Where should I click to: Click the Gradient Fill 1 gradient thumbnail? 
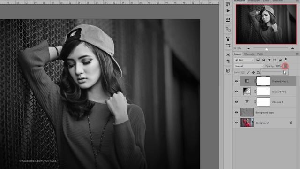pyautogui.click(x=247, y=92)
